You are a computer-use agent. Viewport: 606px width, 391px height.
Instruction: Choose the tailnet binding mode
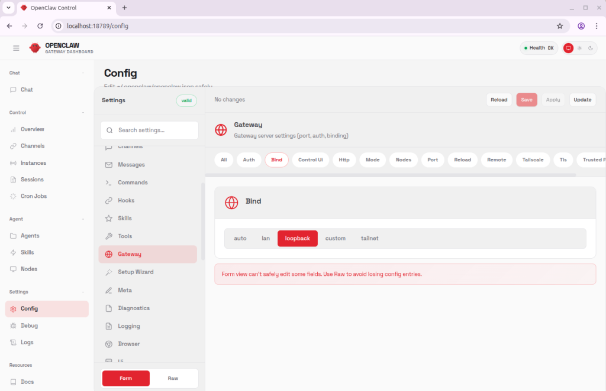coord(369,238)
